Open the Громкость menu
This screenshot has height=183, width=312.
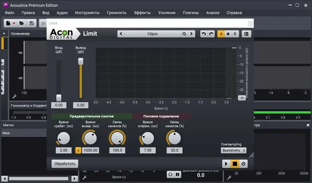pos(117,13)
